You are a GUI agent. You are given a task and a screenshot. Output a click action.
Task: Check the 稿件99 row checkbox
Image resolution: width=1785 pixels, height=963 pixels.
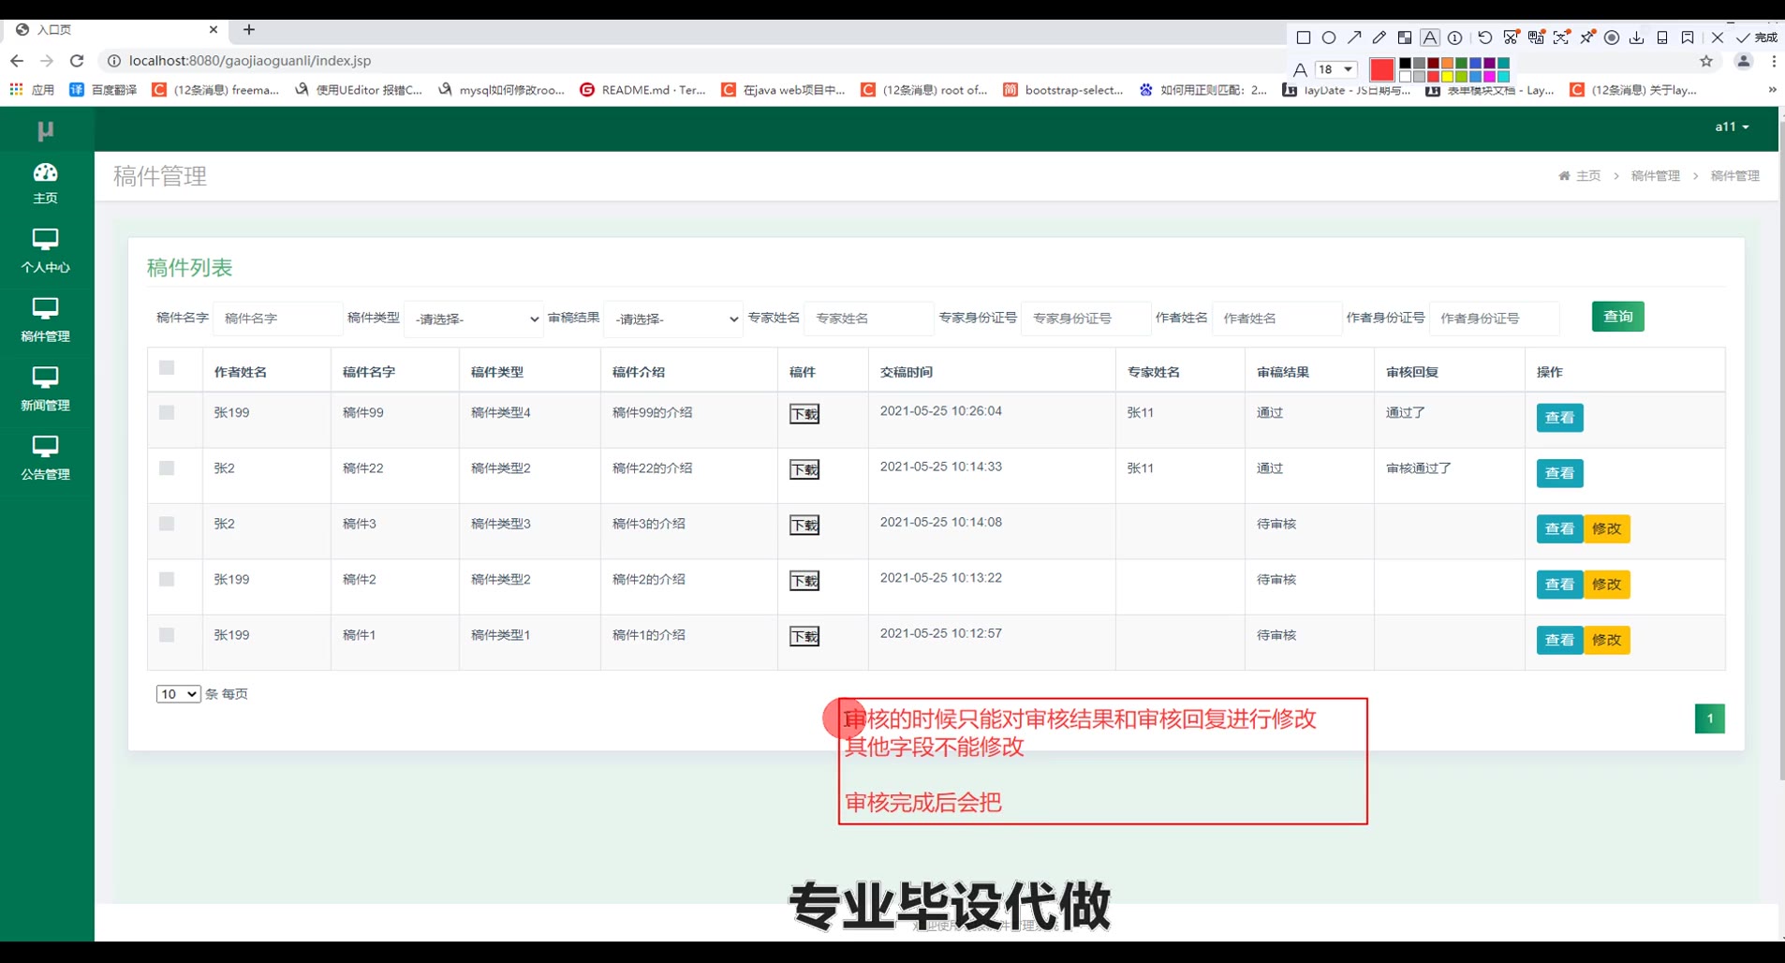click(167, 412)
